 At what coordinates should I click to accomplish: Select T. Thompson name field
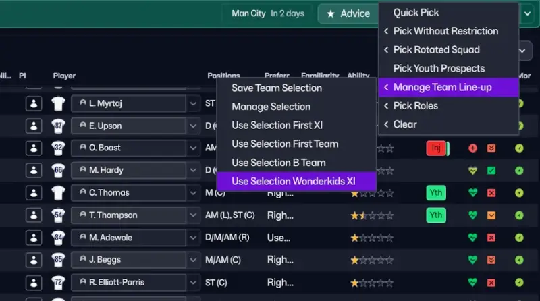128,215
